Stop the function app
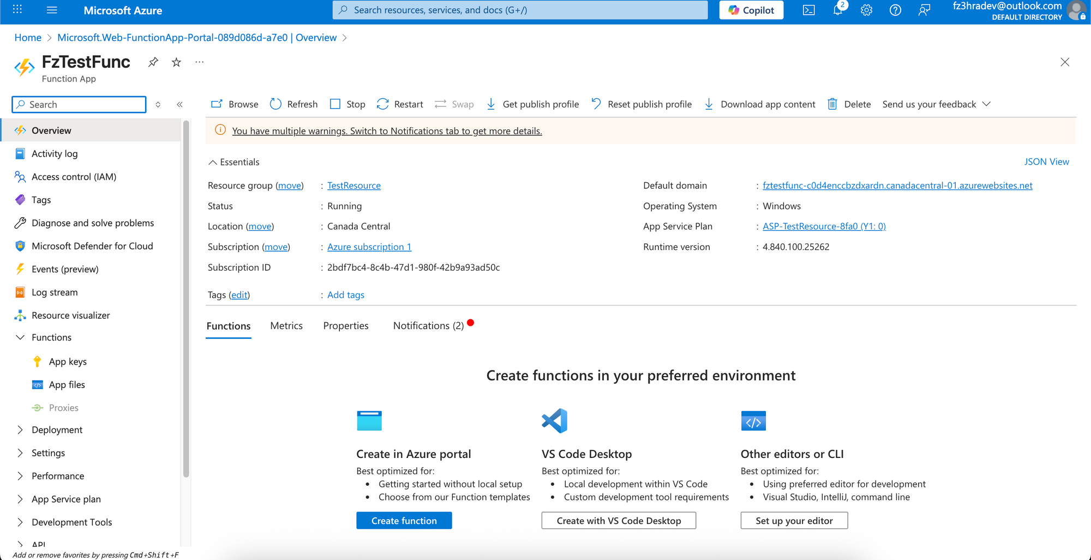The height and width of the screenshot is (560, 1091). point(347,104)
